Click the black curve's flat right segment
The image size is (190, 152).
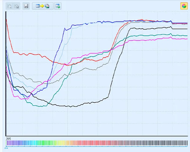(180, 29)
